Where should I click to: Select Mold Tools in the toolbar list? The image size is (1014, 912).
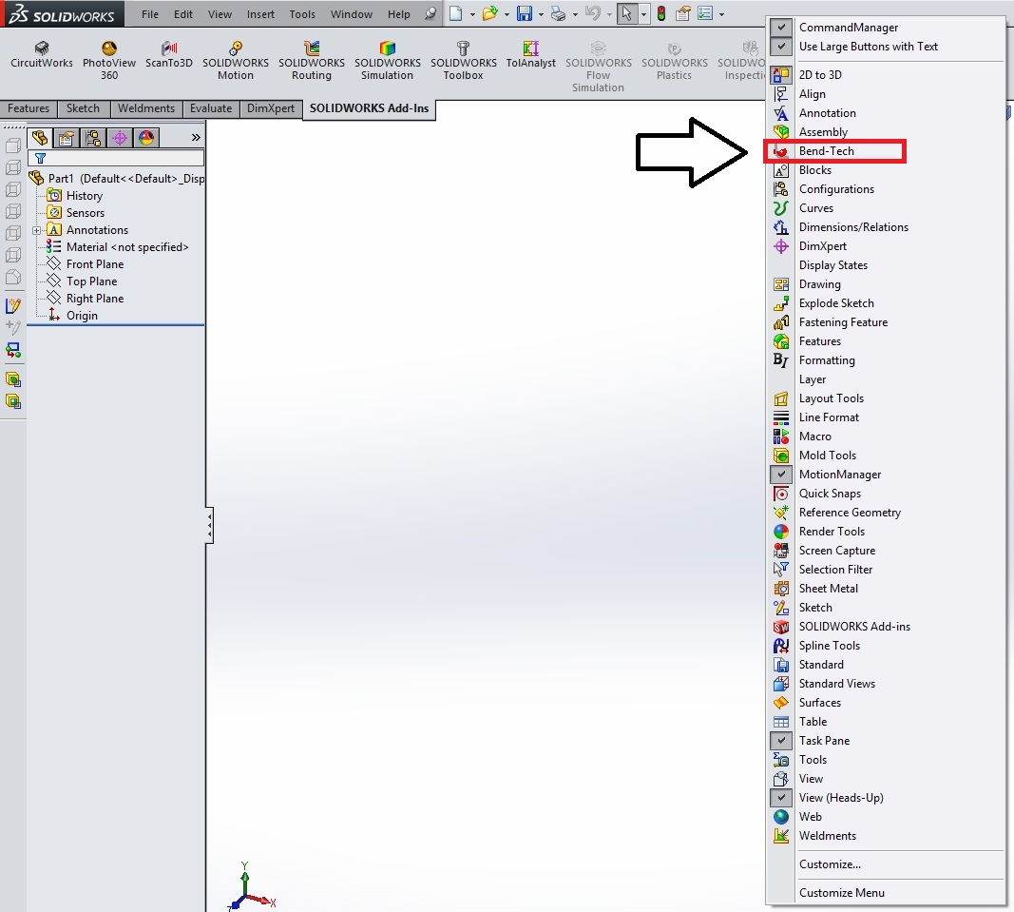pos(827,456)
